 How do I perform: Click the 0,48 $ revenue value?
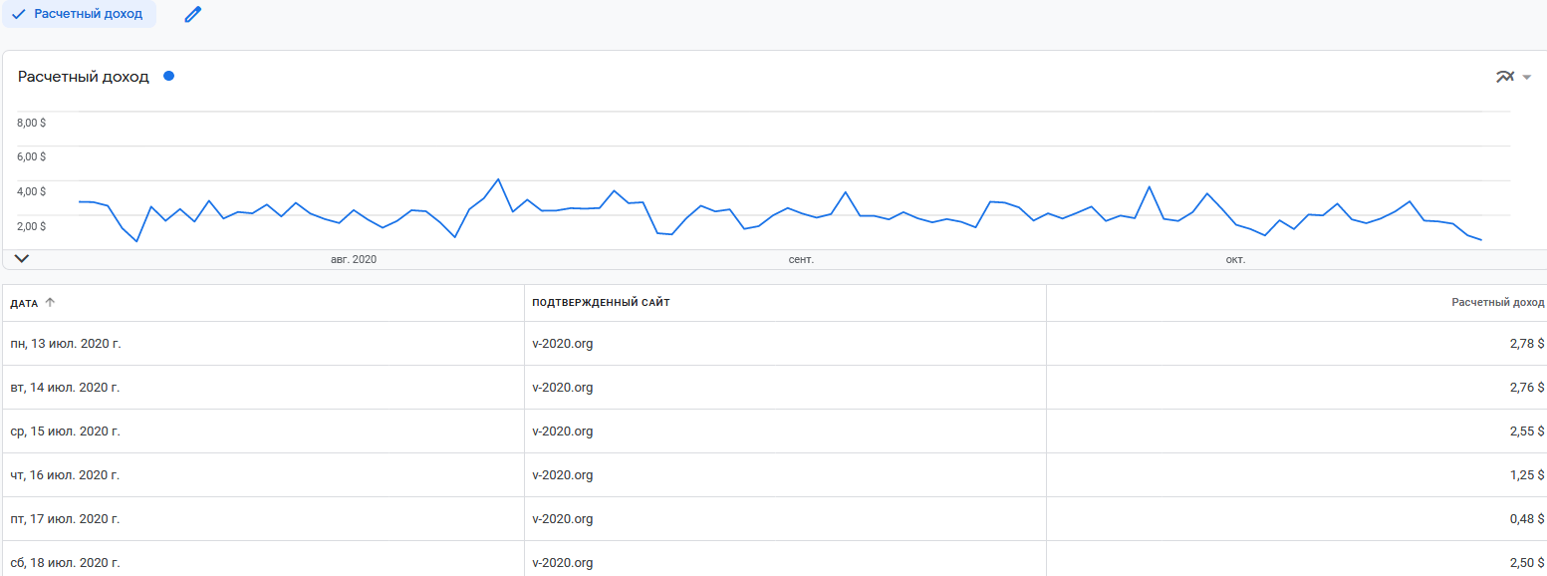1526,519
